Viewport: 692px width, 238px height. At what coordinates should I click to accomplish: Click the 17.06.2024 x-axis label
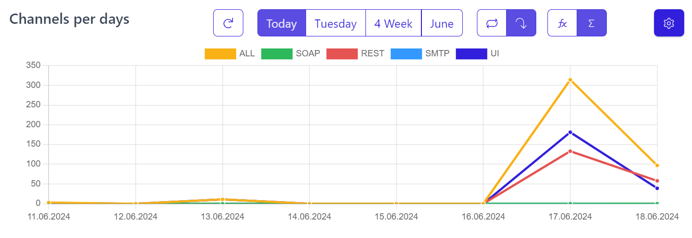[x=570, y=217]
